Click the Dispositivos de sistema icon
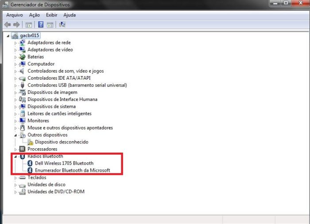The width and height of the screenshot is (310, 224). [x=22, y=107]
